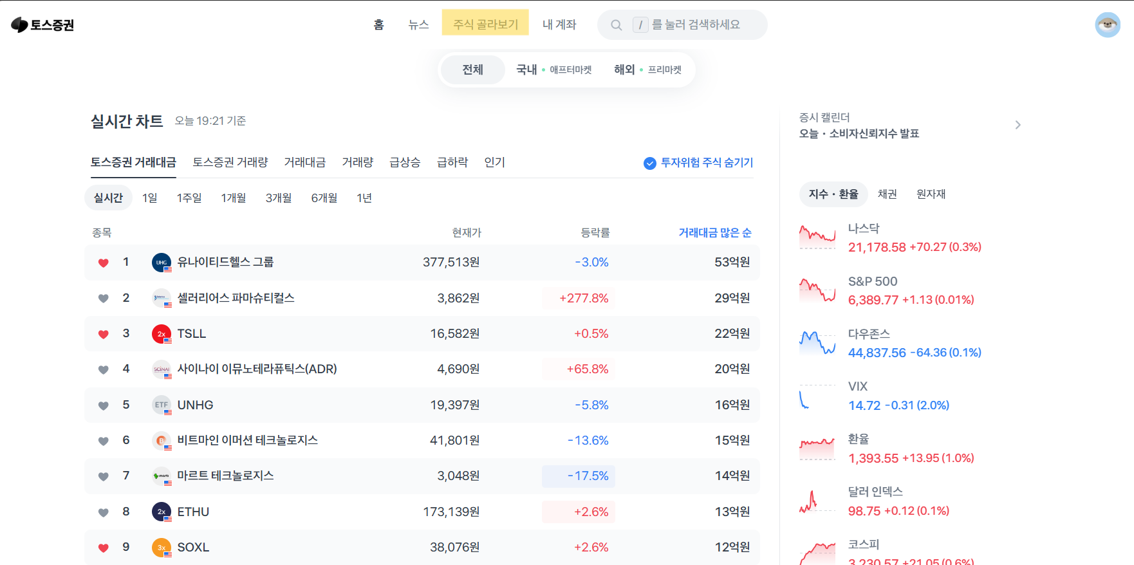Select the 국내 애프터마켓 filter
Viewport: 1134px width, 565px height.
(554, 69)
